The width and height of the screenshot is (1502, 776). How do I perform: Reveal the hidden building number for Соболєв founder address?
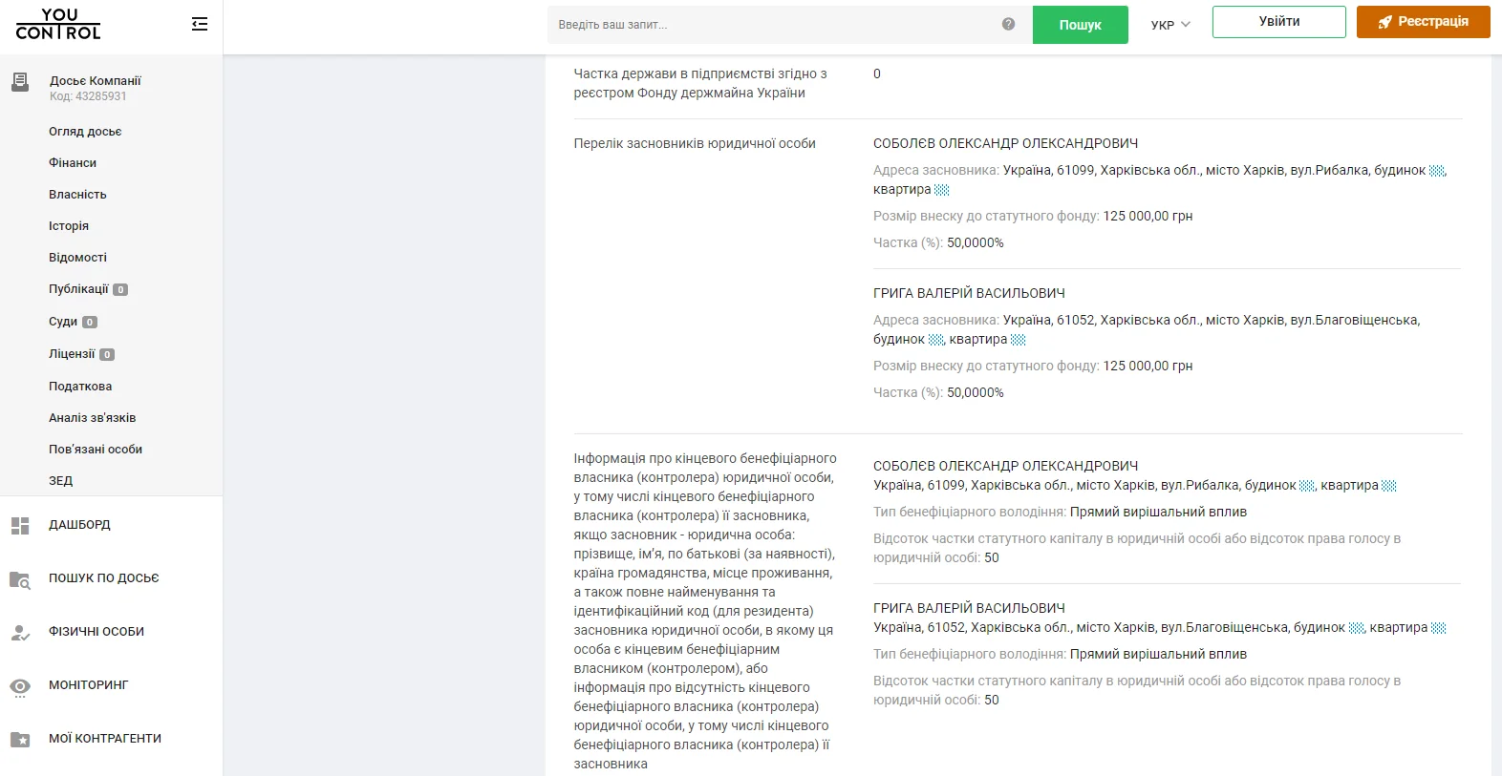point(1436,171)
